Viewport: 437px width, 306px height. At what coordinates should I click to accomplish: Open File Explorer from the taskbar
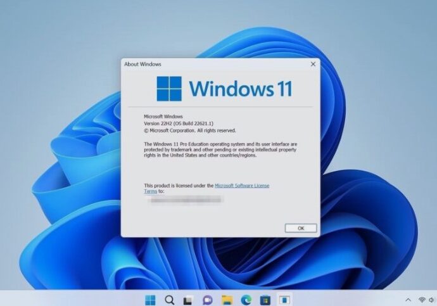point(227,299)
